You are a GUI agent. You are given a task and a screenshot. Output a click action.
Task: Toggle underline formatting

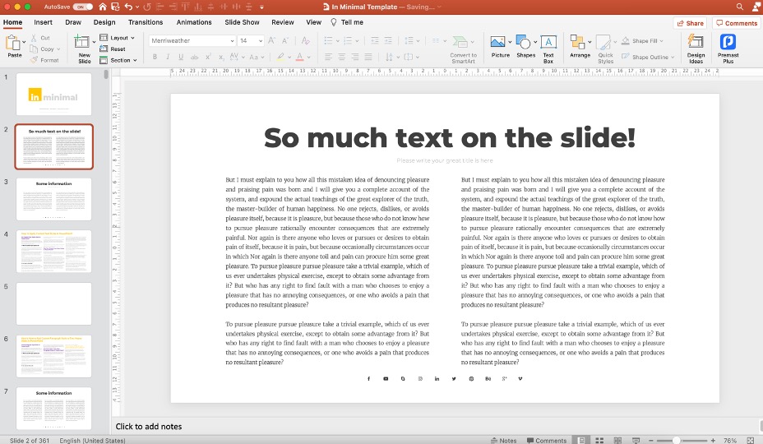coord(181,57)
